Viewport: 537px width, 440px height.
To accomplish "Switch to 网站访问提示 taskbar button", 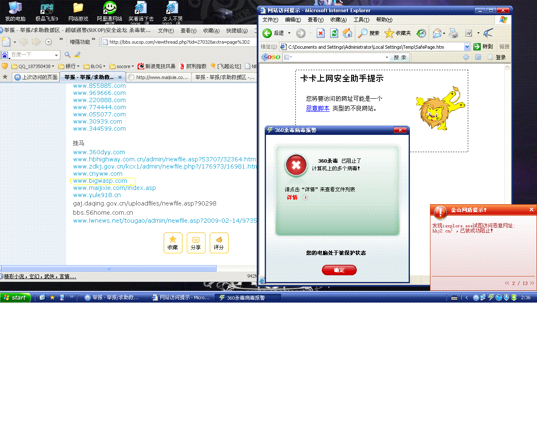I will coord(181,298).
